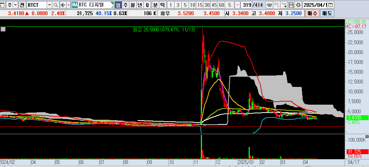The image size is (369, 167).
Task: Click the 2024/02 timeline label
Action: (x=7, y=162)
